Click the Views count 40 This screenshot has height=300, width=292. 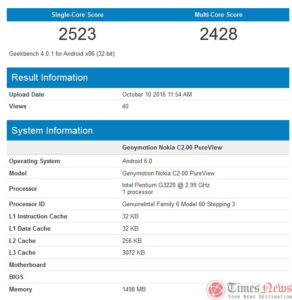125,106
